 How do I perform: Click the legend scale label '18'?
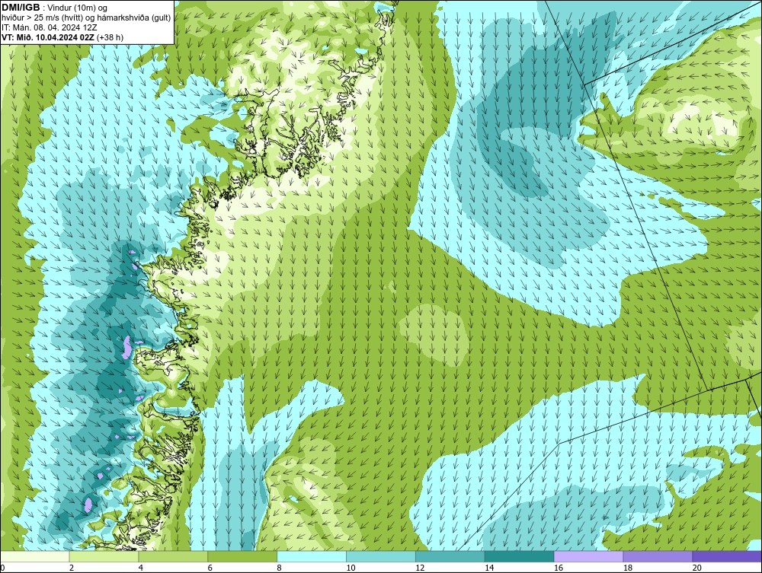(627, 568)
